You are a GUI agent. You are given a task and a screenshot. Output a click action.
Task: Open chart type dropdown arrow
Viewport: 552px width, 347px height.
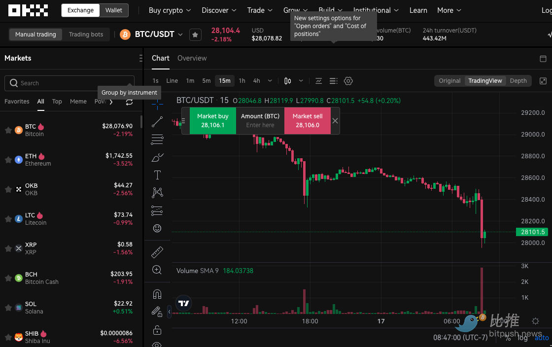(x=301, y=81)
